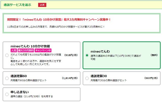Click the 通常の通話（21.6円/30秒）description
The height and width of the screenshot is (103, 162).
coord(32,96)
